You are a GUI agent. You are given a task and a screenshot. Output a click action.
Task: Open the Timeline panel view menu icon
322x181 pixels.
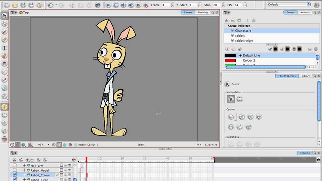point(14,153)
